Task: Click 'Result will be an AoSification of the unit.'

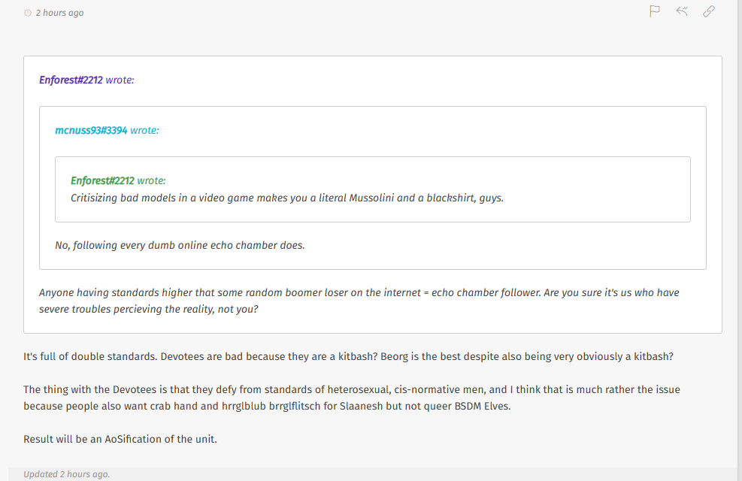Action: pos(120,439)
